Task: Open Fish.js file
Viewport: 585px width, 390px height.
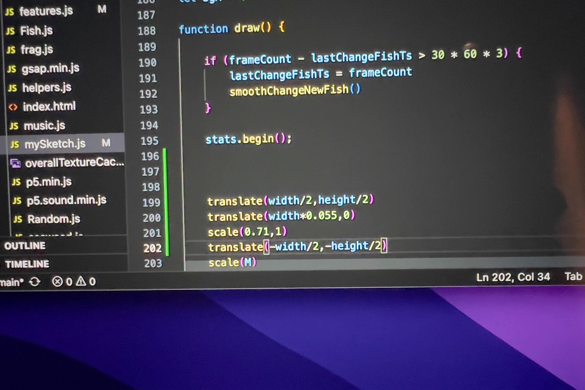Action: click(x=36, y=31)
